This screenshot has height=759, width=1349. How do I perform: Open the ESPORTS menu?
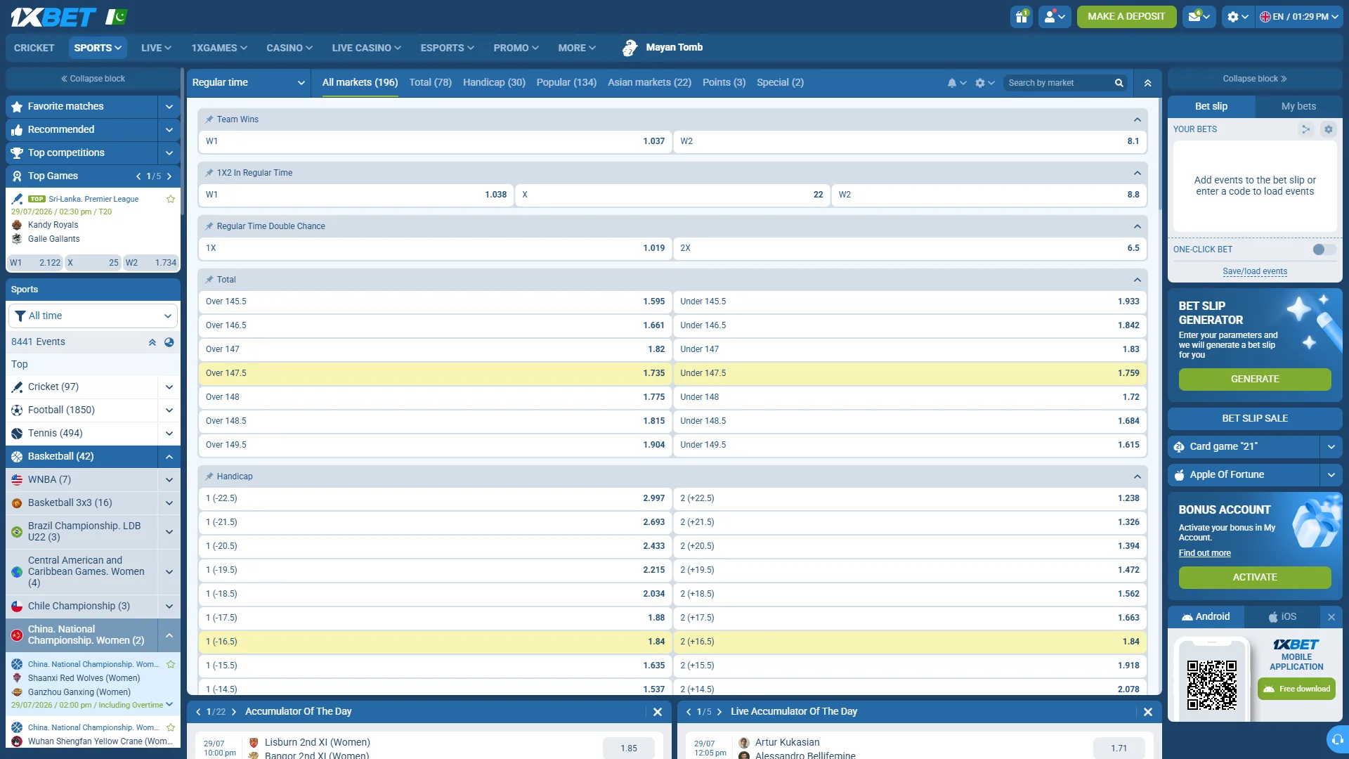tap(447, 48)
